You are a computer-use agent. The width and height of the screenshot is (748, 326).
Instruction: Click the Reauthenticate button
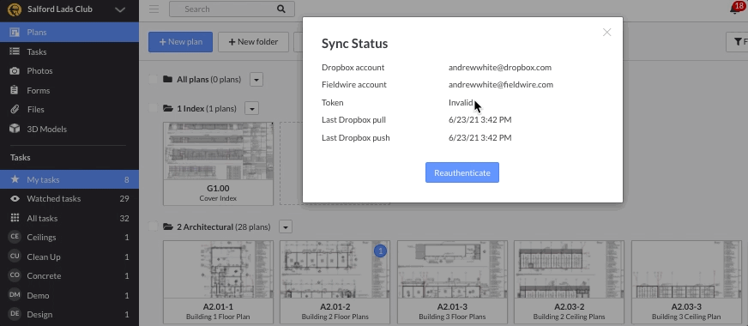tap(462, 172)
